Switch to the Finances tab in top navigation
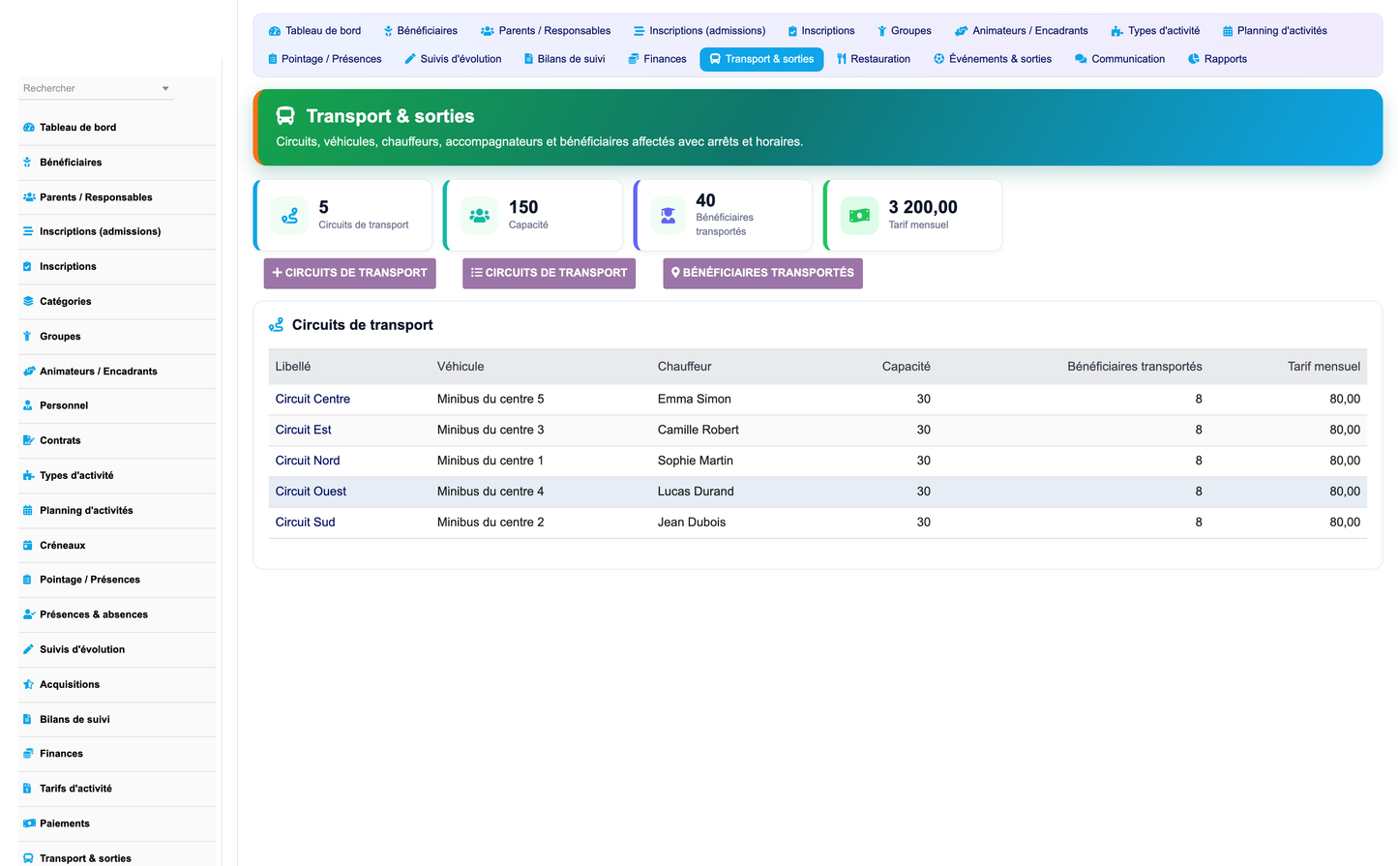The height and width of the screenshot is (866, 1398). (x=657, y=59)
